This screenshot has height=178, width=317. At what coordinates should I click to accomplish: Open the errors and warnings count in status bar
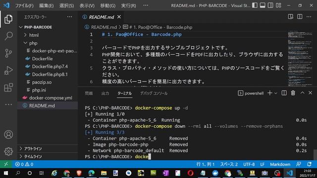24,164
